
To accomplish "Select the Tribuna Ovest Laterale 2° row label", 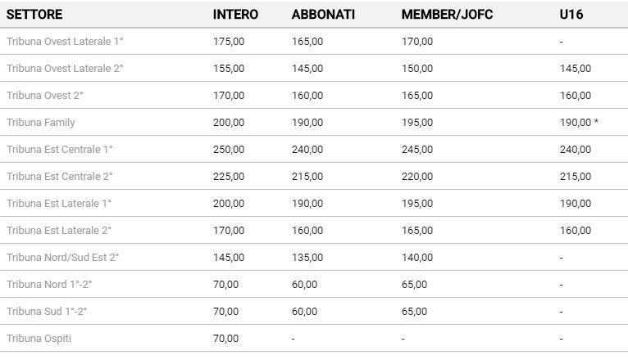I will (65, 69).
